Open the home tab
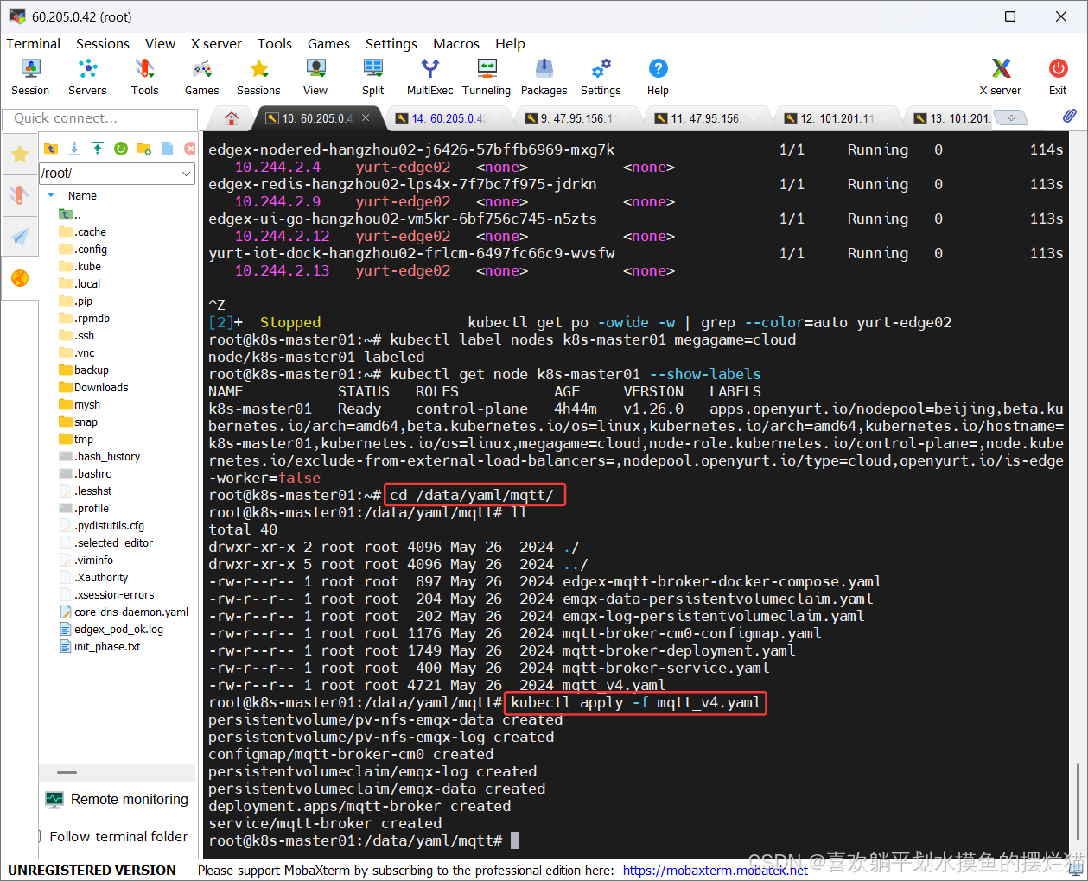The image size is (1088, 881). 231,118
